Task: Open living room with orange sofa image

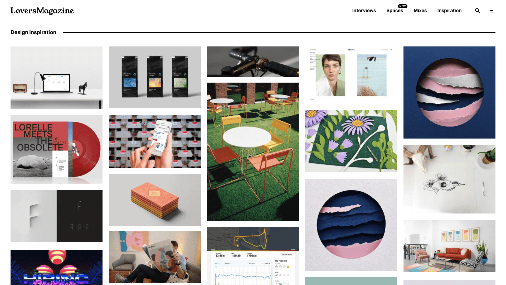Action: 449,246
